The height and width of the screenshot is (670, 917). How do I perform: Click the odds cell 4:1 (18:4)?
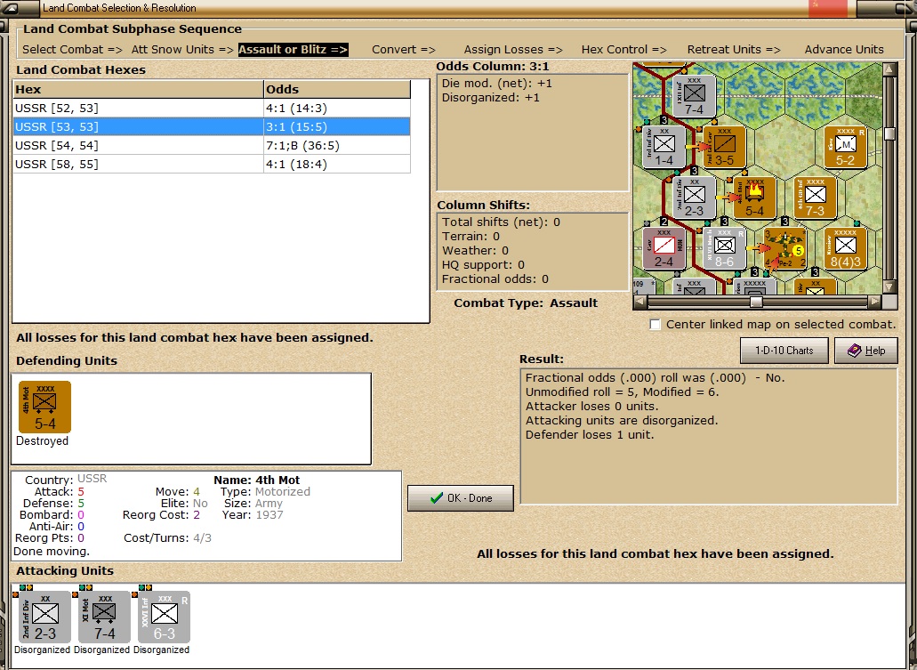point(337,165)
